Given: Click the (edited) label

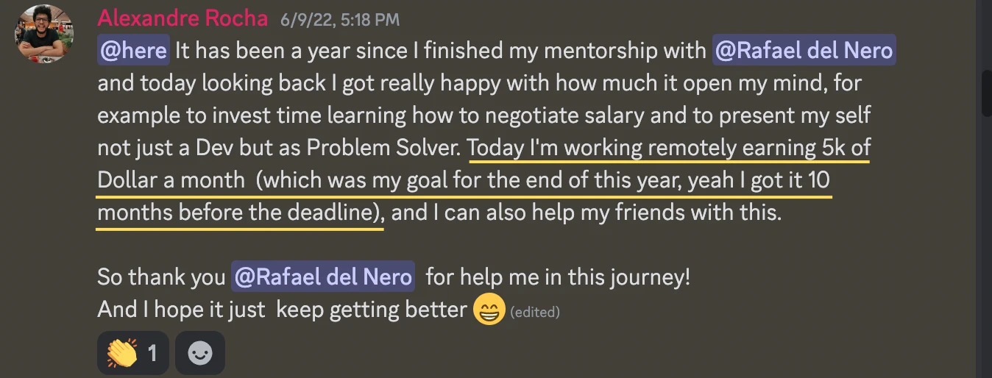Looking at the screenshot, I should click(x=535, y=312).
